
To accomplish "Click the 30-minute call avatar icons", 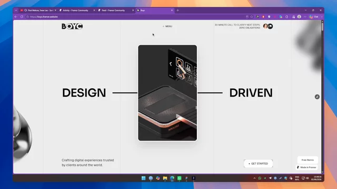I will 268,26.
